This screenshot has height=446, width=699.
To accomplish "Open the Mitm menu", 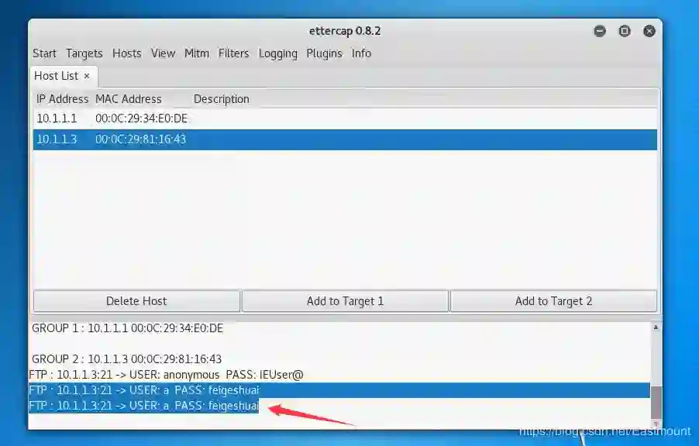I will (197, 53).
